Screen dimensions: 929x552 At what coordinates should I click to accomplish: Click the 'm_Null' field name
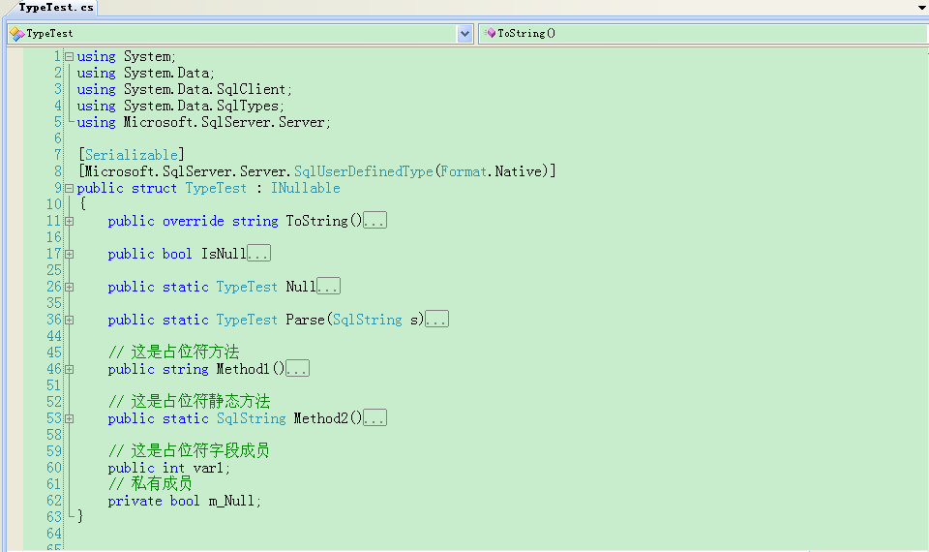pyautogui.click(x=231, y=501)
